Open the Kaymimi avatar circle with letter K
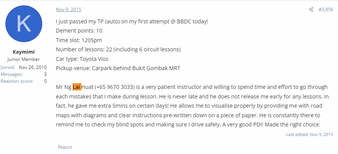This screenshot has width=338, height=154. point(24,24)
